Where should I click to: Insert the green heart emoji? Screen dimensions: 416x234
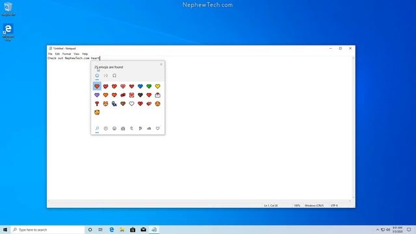click(149, 86)
